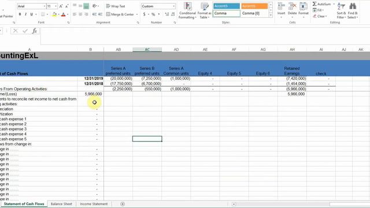Viewport: 370px width, 208px height.
Task: Open Format as Table menu
Action: 204,10
